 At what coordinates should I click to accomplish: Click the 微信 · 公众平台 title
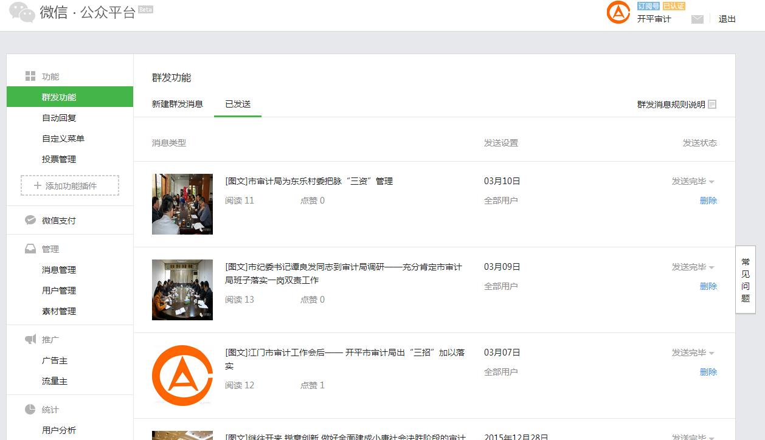(x=88, y=12)
